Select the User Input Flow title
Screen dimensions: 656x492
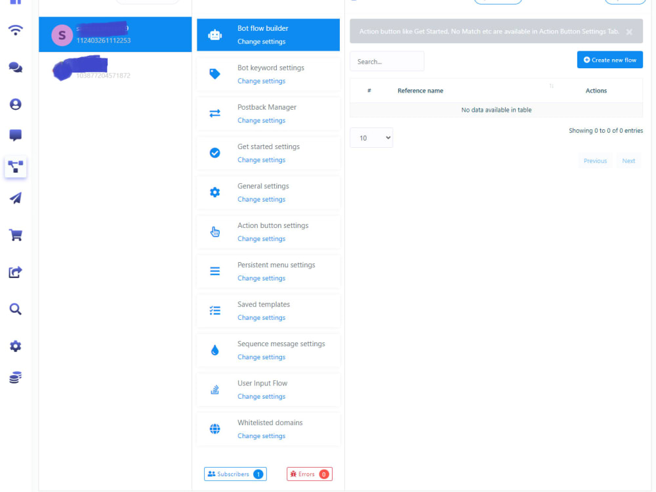(x=262, y=383)
